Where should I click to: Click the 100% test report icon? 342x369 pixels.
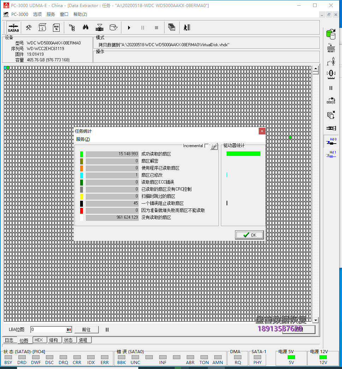click(56, 28)
